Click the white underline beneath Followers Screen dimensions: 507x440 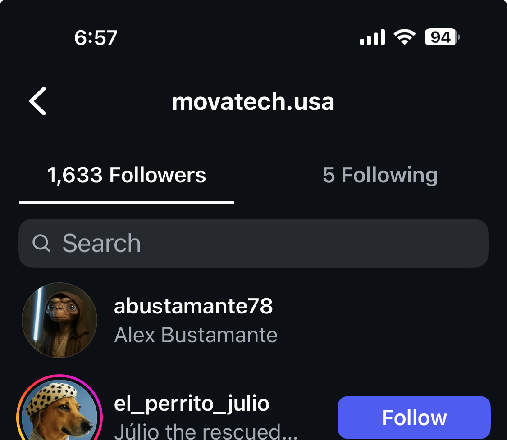126,202
